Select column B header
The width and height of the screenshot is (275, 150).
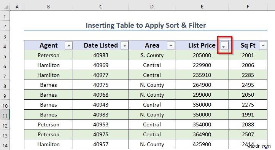(48, 7)
